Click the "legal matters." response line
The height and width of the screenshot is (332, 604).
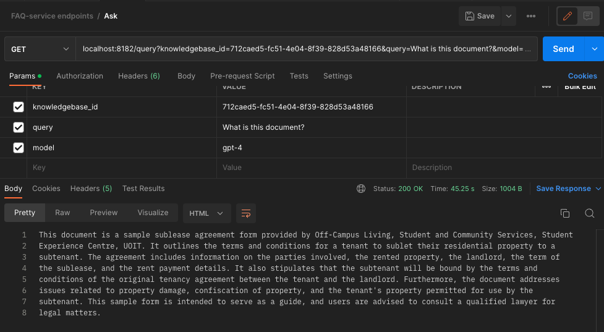70,313
